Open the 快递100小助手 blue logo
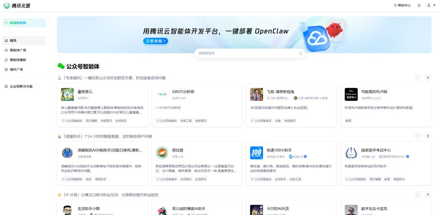Viewport: 439px width, 215px height. click(256, 153)
